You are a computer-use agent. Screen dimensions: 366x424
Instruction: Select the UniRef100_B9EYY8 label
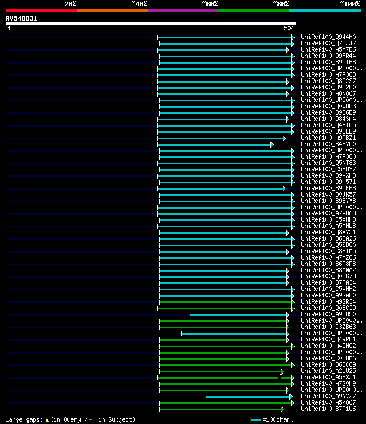[328, 201]
